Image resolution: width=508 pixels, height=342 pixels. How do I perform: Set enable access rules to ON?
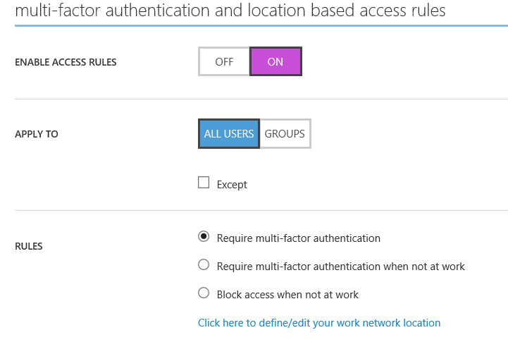[x=275, y=61]
